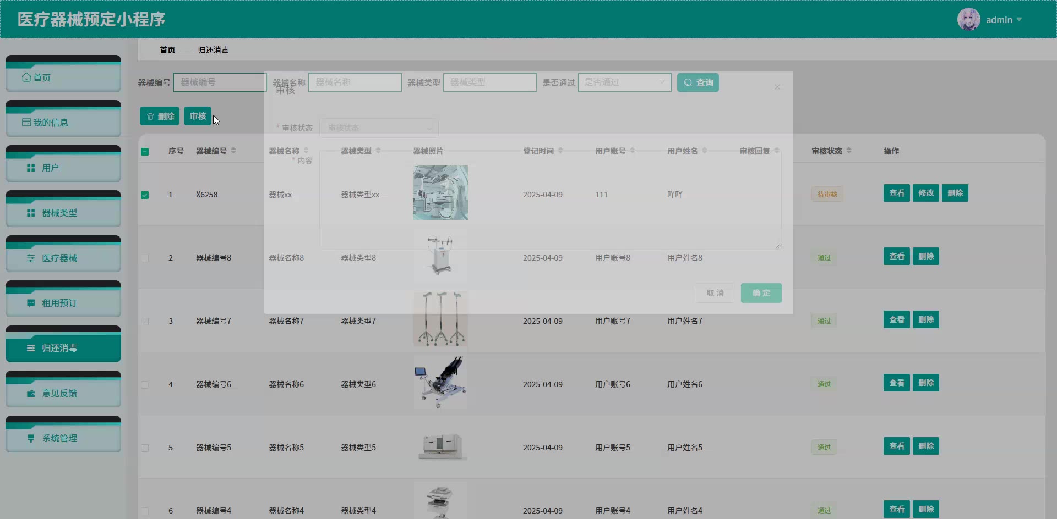
Task: Click 删除 for the 器械编号7 row
Action: point(926,319)
